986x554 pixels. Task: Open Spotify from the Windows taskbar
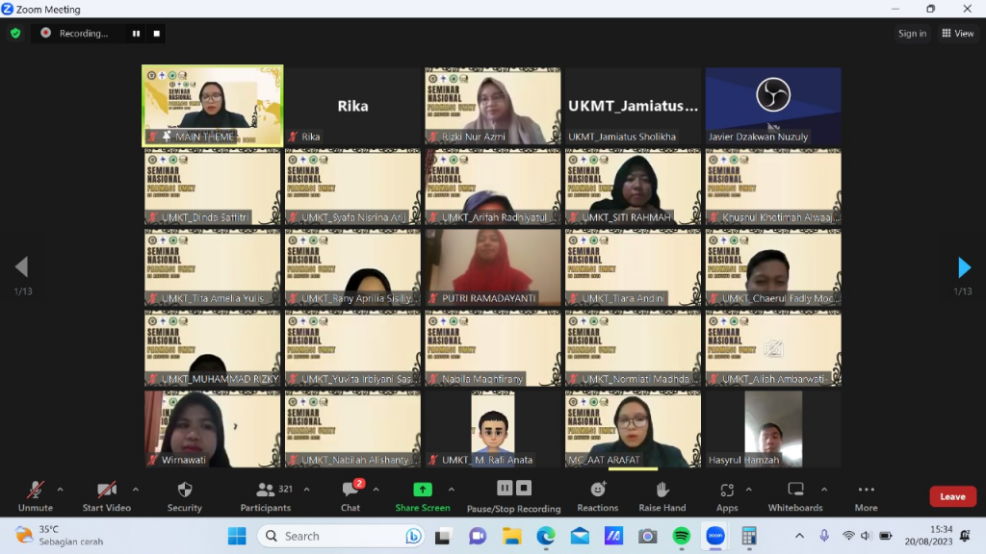click(x=681, y=536)
